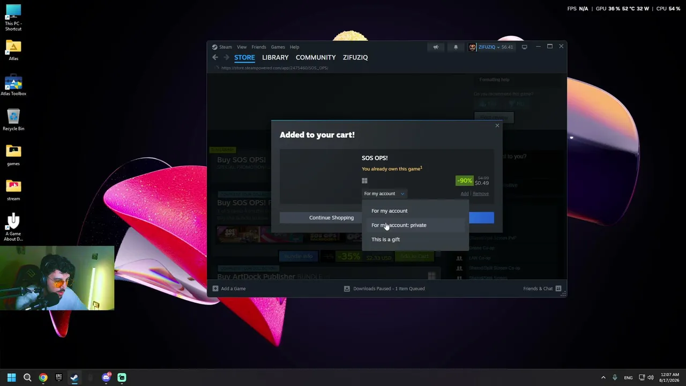This screenshot has height=386, width=686.
Task: Expand the ZIFUZIQ account wallet dropdown
Action: 496,47
